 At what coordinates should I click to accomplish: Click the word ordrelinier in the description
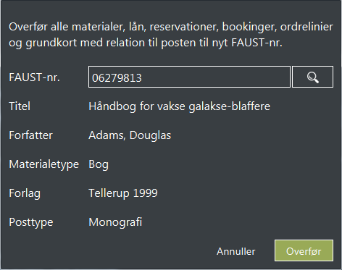click(x=306, y=27)
